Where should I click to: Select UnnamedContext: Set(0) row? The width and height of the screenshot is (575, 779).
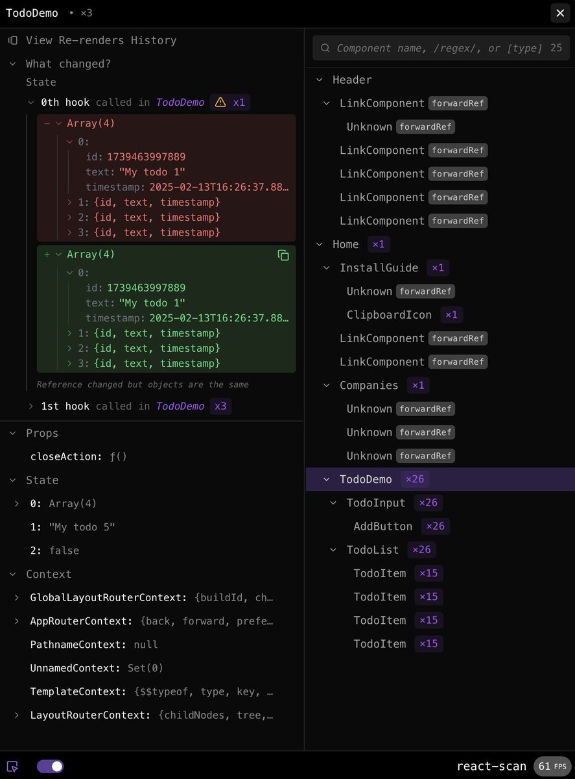click(97, 668)
